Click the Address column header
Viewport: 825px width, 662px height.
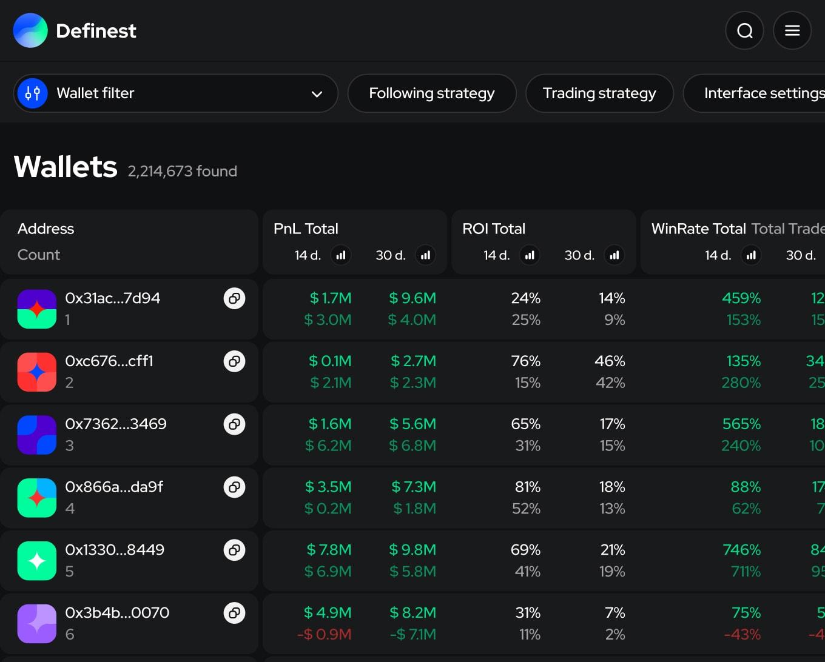pos(45,229)
